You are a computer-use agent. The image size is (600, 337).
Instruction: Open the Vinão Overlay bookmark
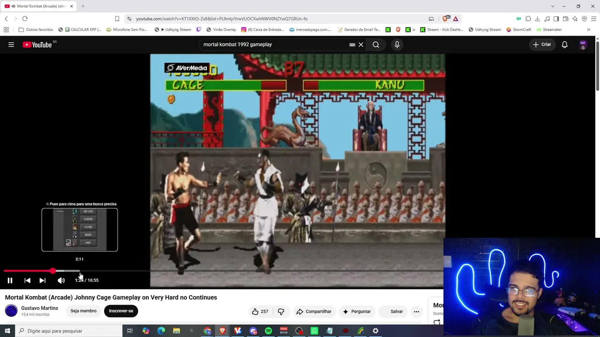pyautogui.click(x=221, y=29)
